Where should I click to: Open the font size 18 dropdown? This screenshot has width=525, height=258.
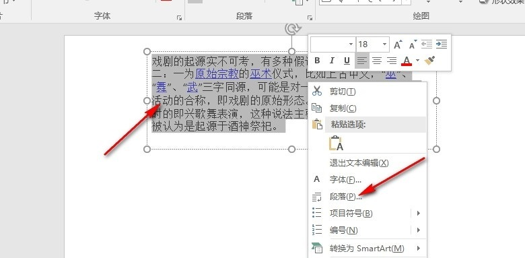384,44
